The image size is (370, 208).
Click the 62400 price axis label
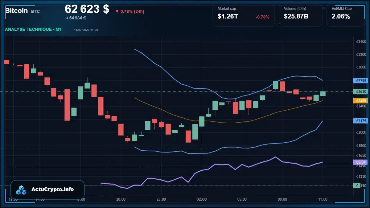[x=361, y=106]
